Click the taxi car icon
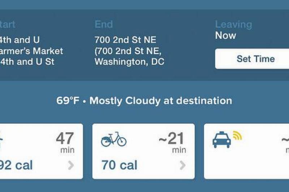Viewport: 289px width, 192px height. click(x=222, y=140)
